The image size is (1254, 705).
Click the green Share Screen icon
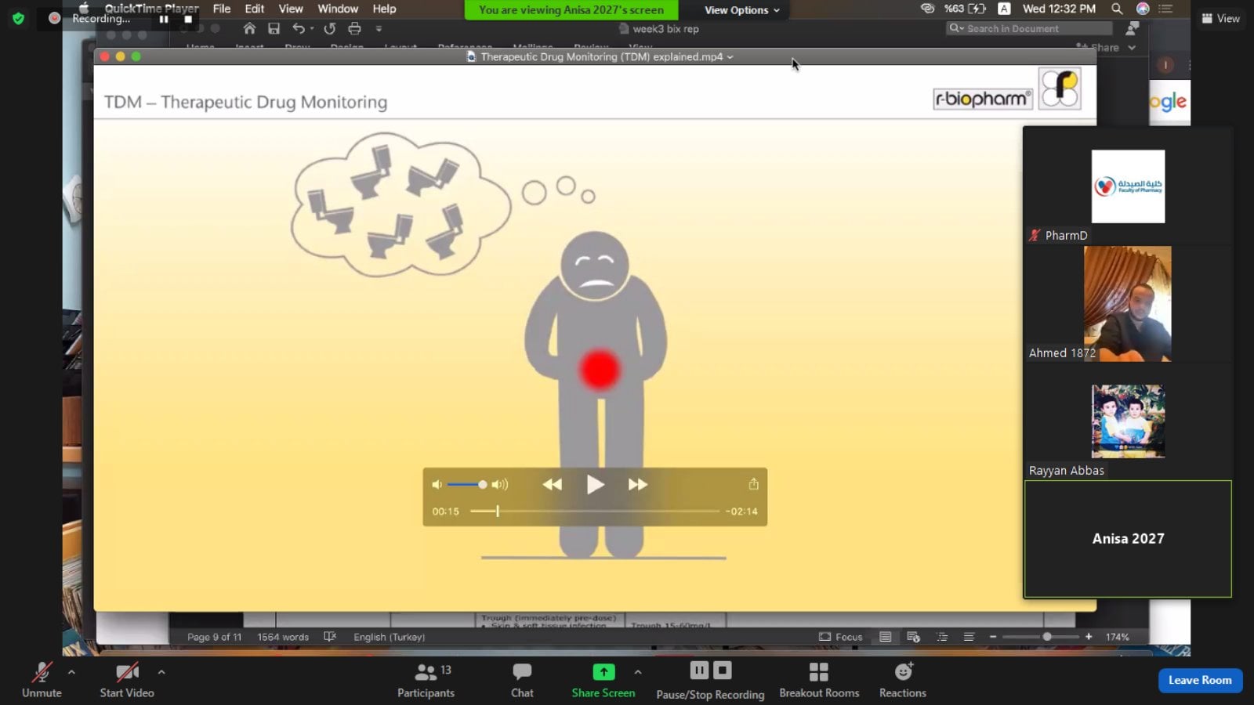coord(603,672)
